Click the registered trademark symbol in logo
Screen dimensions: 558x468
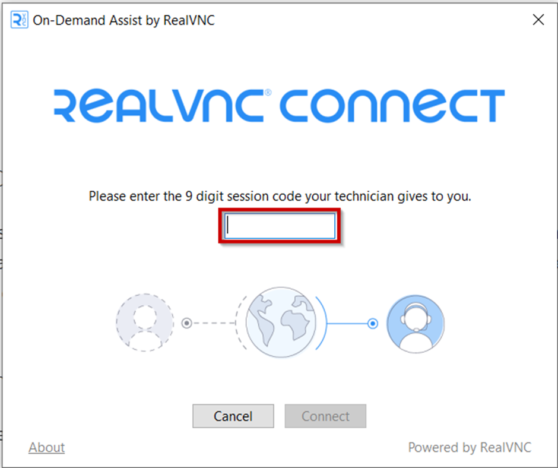tap(268, 93)
